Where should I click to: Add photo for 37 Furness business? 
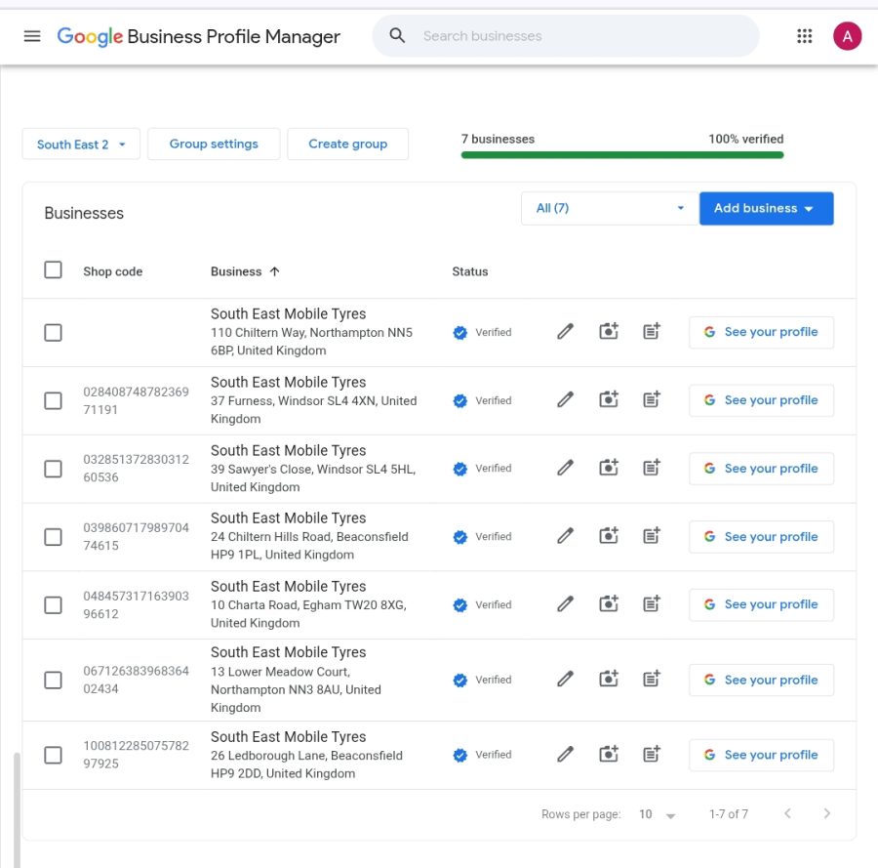[609, 399]
